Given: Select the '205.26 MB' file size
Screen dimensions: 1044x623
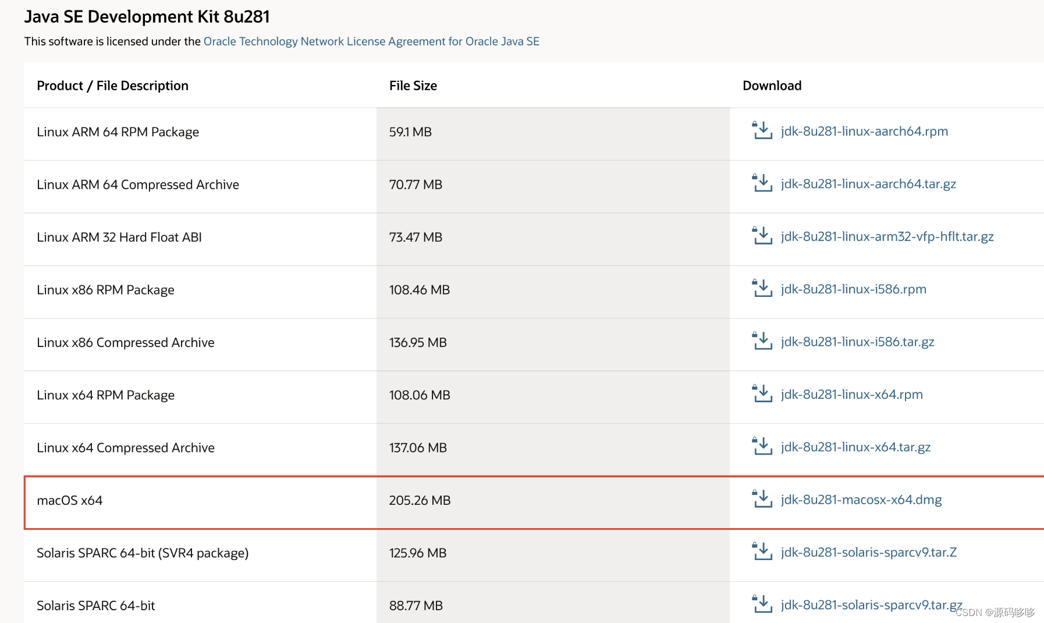Looking at the screenshot, I should coord(420,500).
